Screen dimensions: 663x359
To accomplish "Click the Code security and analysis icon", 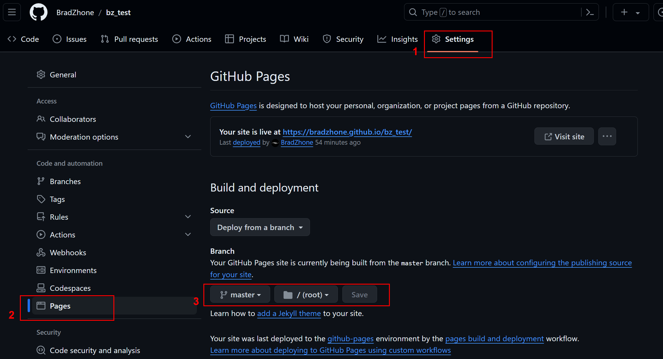I will (41, 350).
